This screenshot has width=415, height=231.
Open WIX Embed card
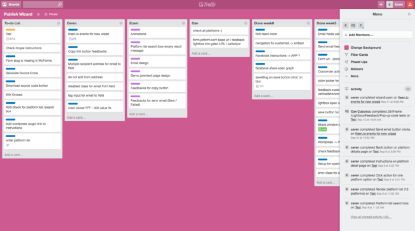tap(32, 94)
